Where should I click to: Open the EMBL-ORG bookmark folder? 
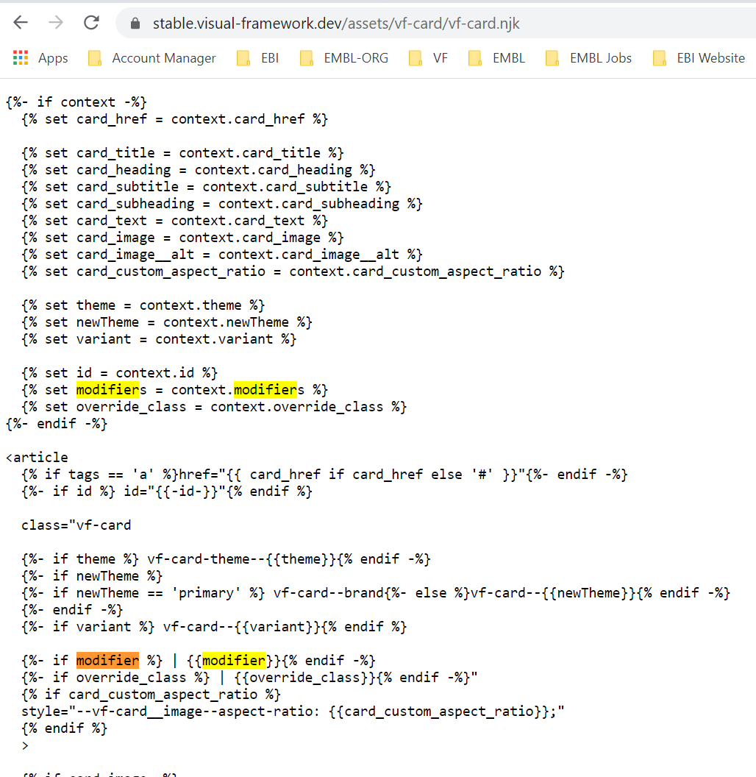pos(344,58)
